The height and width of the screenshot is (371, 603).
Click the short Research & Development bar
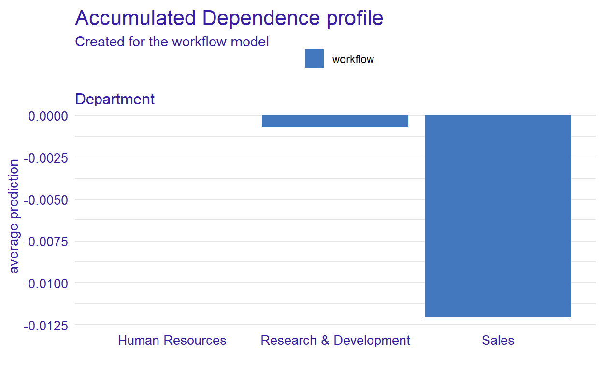point(335,121)
